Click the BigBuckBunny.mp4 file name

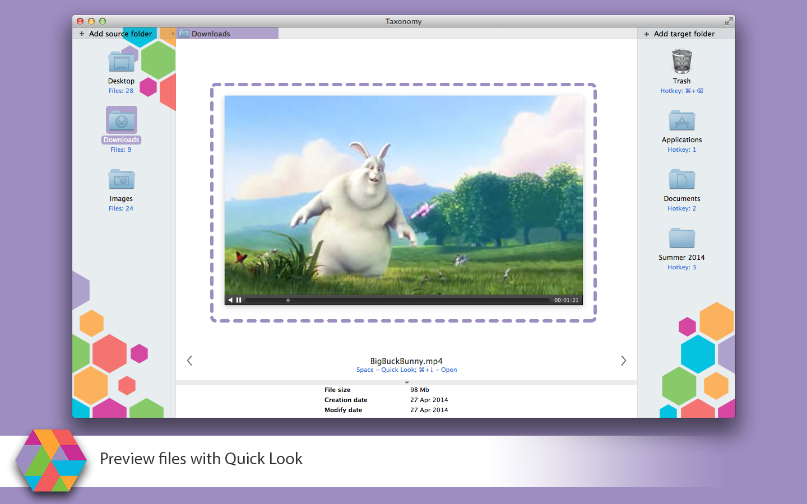(406, 361)
